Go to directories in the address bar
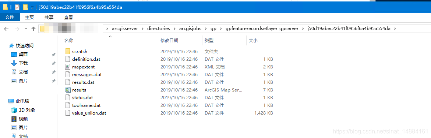 click(159, 29)
